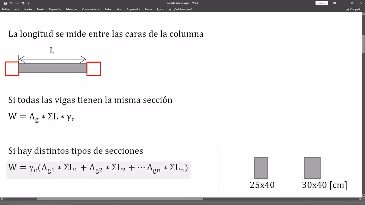Viewport: 365px width, 205px height.
Task: Expand the Customize Quick Access Toolbar menu
Action: (x=28, y=3)
